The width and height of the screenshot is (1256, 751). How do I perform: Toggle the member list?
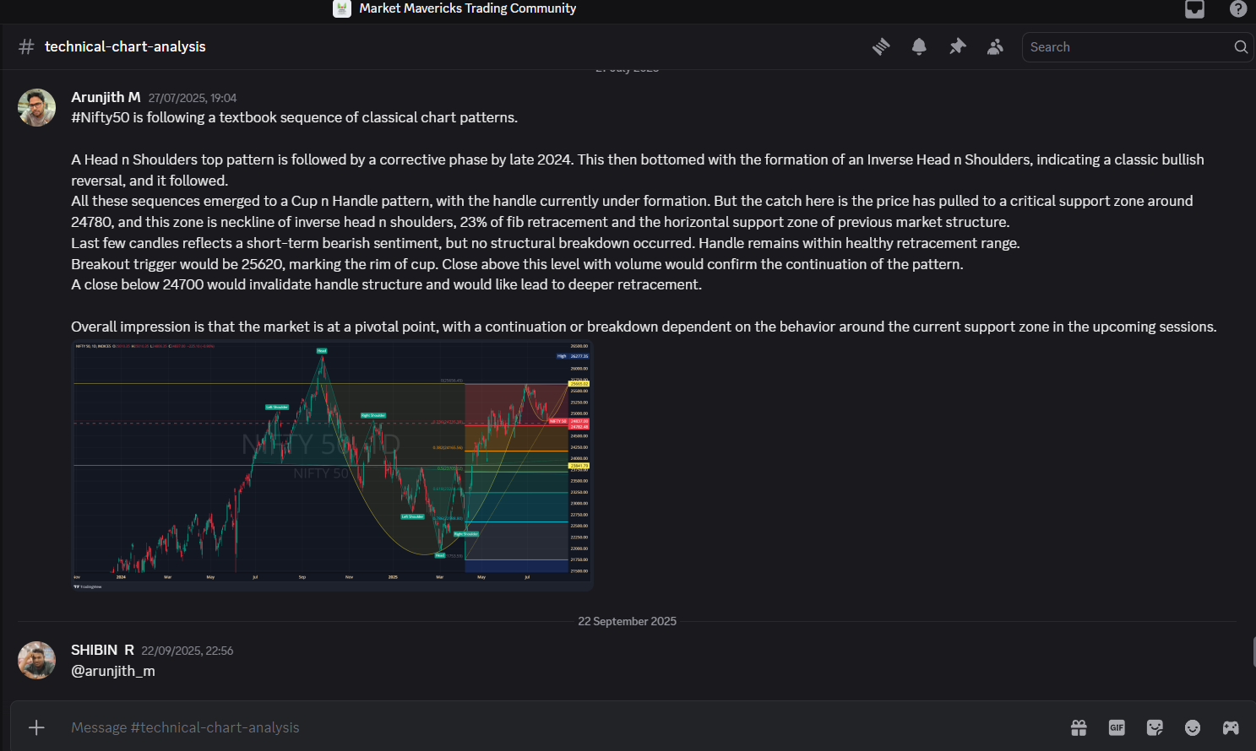(x=995, y=47)
